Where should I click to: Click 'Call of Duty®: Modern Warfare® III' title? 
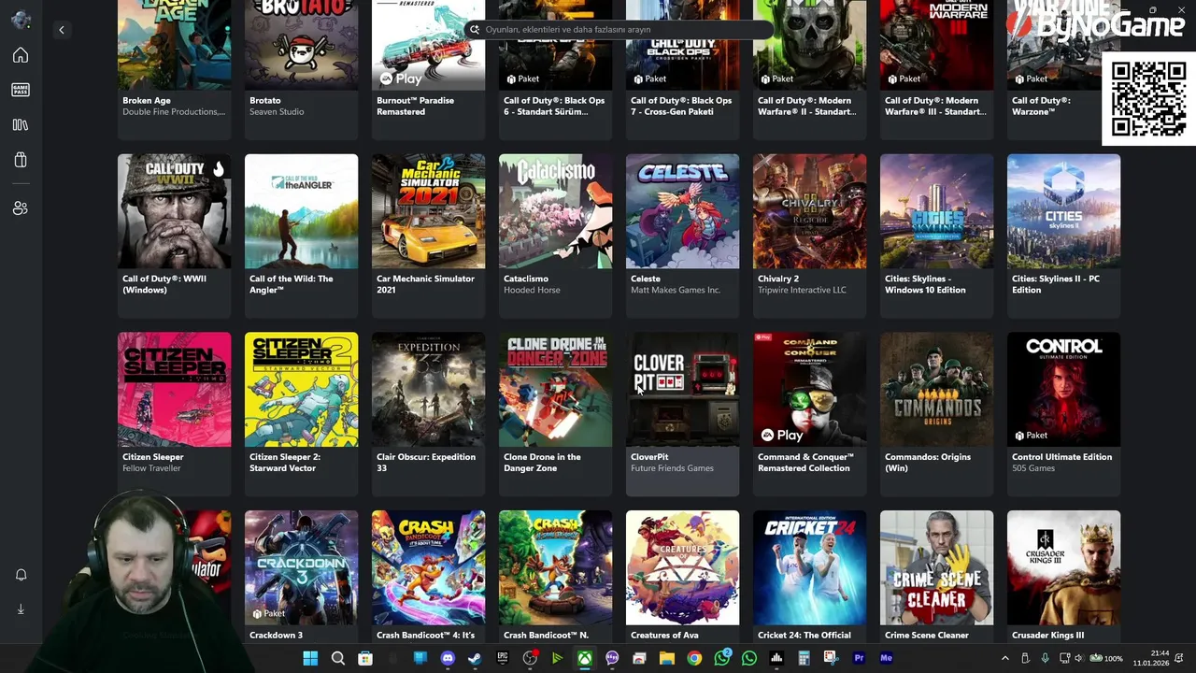(x=935, y=106)
